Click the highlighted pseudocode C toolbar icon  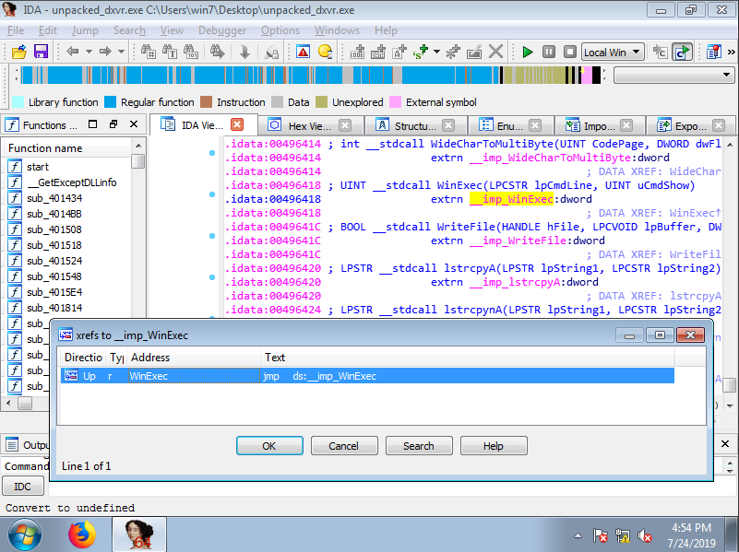682,52
